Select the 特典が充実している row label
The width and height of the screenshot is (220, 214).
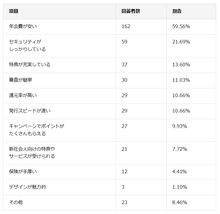coord(30,65)
